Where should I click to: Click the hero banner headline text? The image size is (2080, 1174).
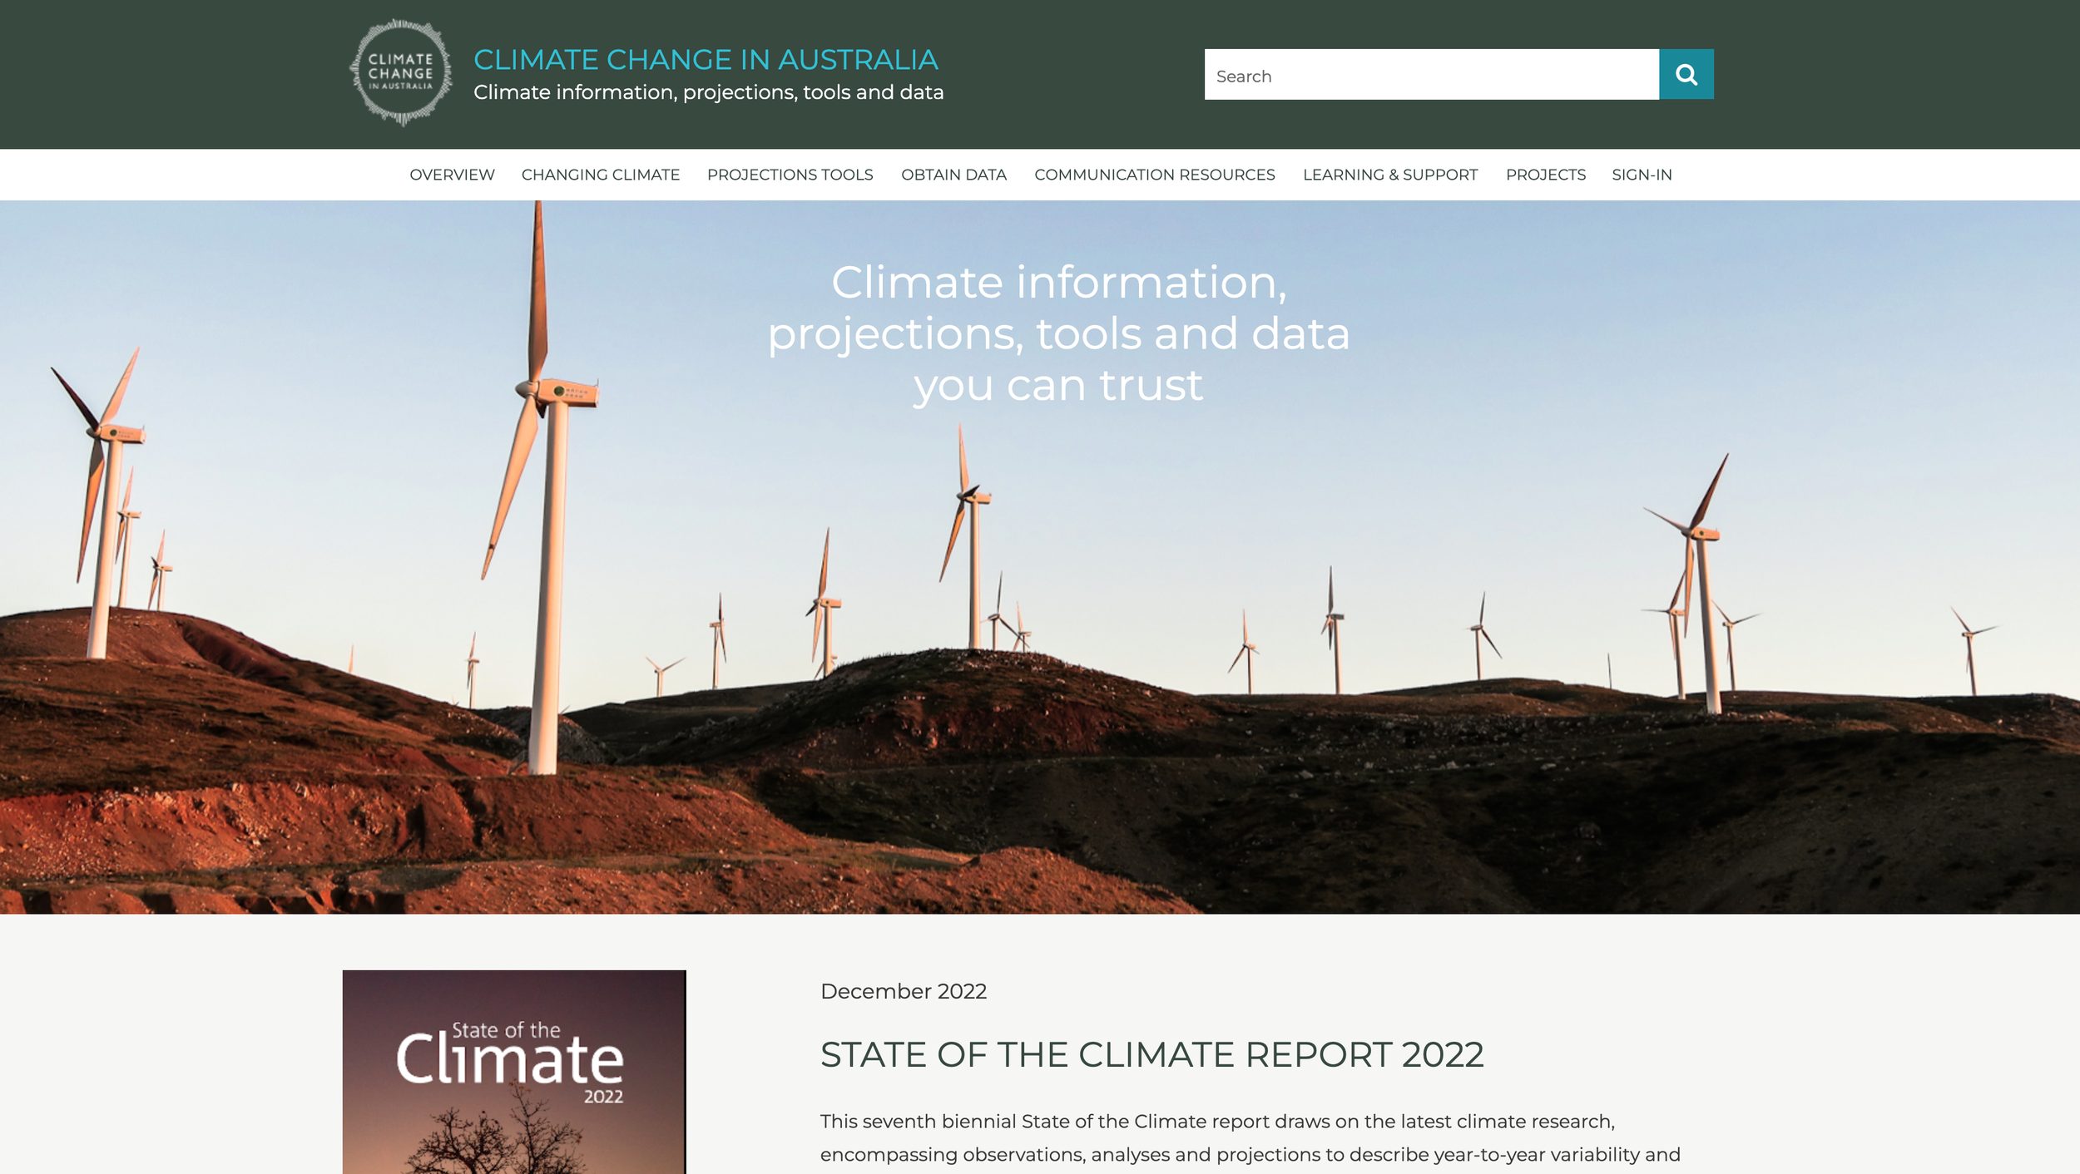click(1057, 333)
